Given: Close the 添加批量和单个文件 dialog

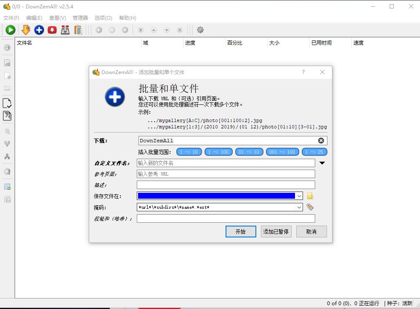Looking at the screenshot, I should (x=322, y=72).
